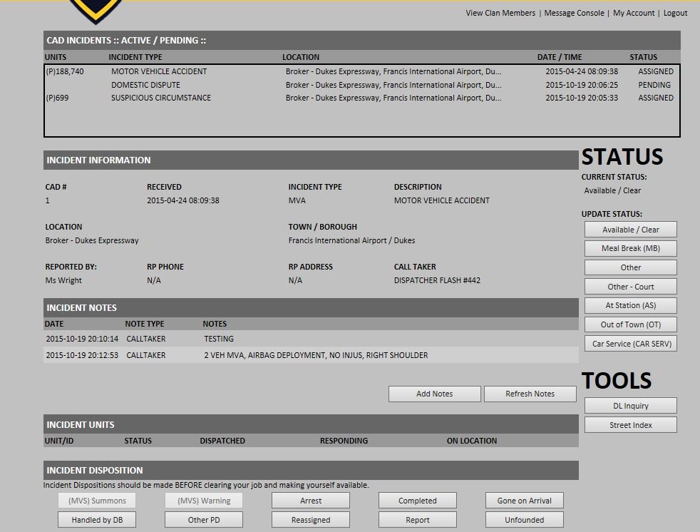Set status to Meal Break (MB)
The width and height of the screenshot is (700, 532).
click(630, 248)
